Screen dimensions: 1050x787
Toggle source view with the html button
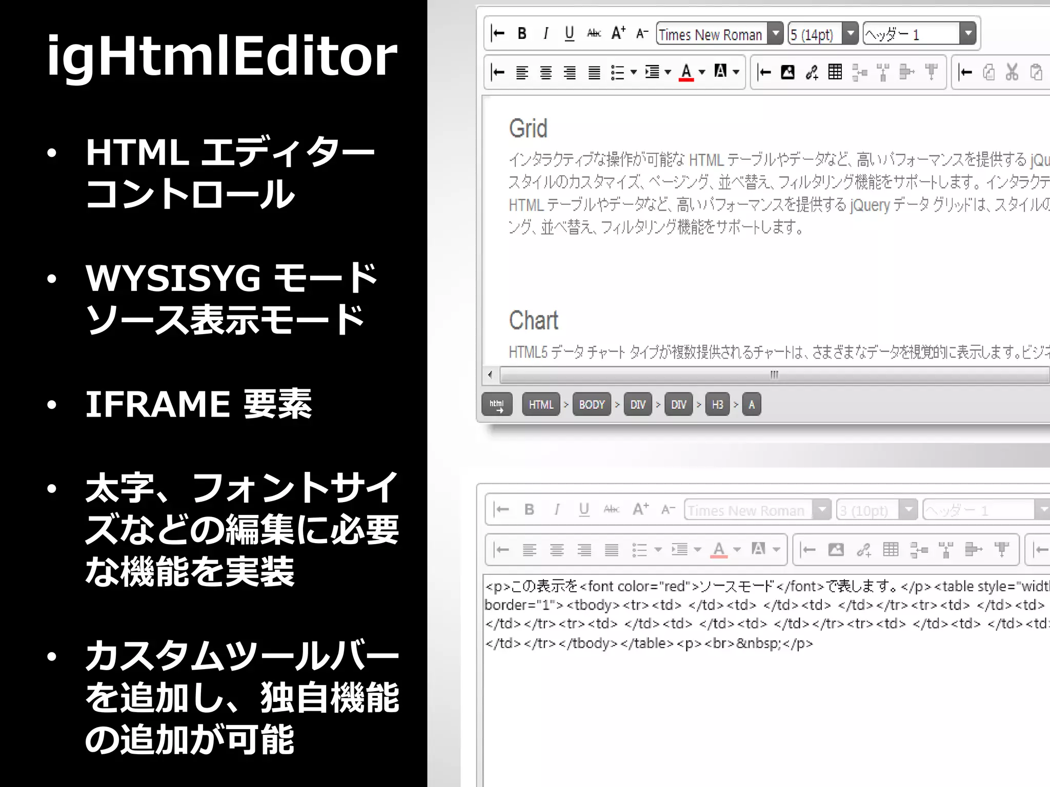click(x=497, y=404)
